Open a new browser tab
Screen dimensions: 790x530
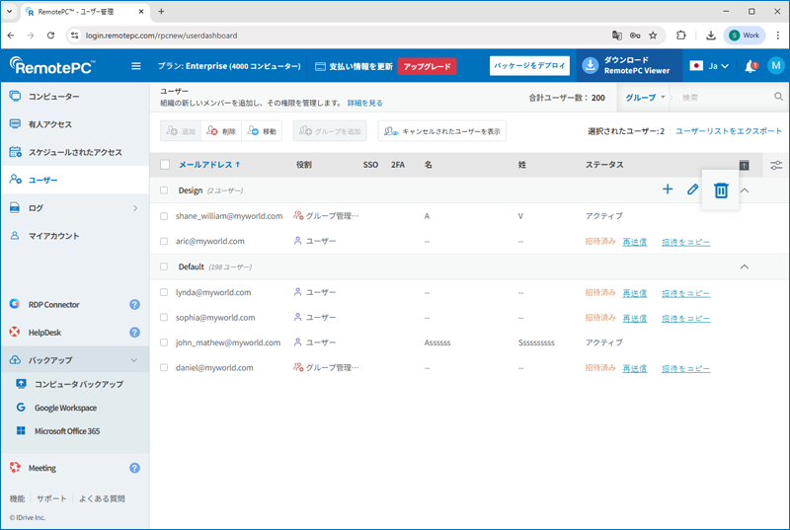point(161,11)
